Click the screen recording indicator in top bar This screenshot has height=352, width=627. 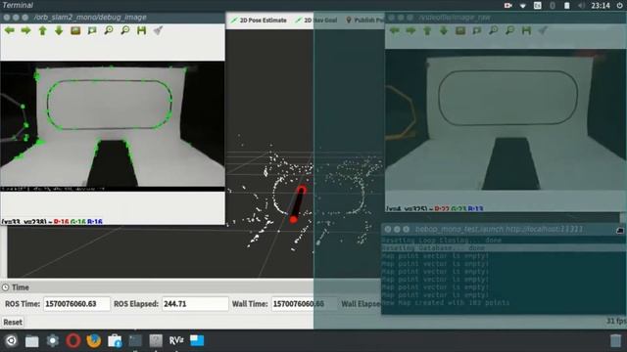tap(508, 6)
